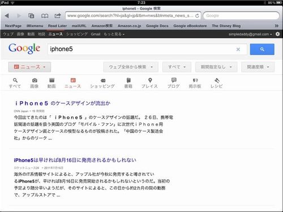Reload the page with refresh icon
Image resolution: width=283 pixels, height=212 pixels.
(197, 16)
